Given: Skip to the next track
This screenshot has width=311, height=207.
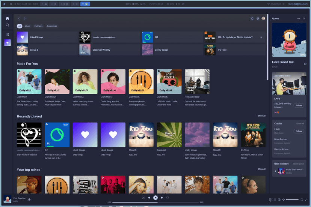Looking at the screenshot, I should 162,198.
